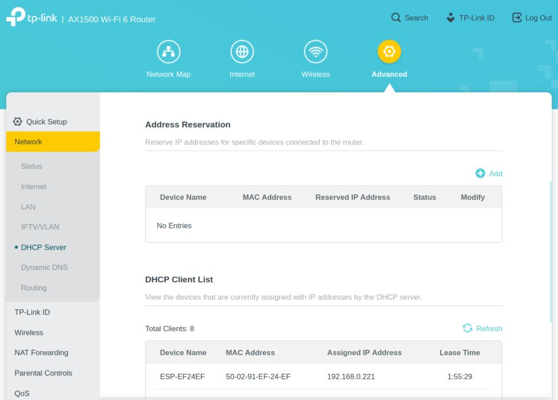Viewport: 558px width, 400px height.
Task: Click reservation table MAC Address header
Action: tap(267, 198)
